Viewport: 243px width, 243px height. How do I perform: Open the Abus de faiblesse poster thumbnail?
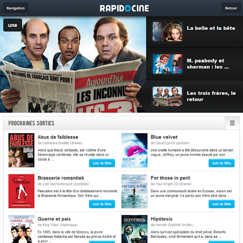click(x=21, y=150)
